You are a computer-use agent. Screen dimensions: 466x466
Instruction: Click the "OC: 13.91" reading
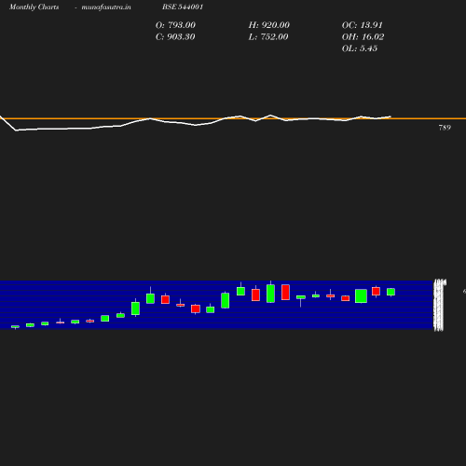click(363, 25)
